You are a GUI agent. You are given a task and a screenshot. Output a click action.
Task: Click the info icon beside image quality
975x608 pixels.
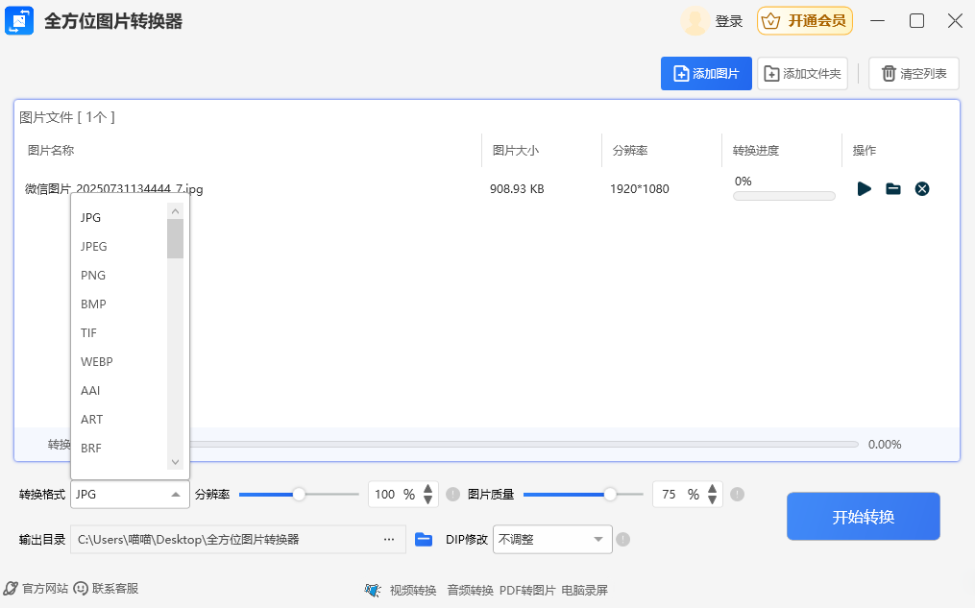click(x=737, y=495)
